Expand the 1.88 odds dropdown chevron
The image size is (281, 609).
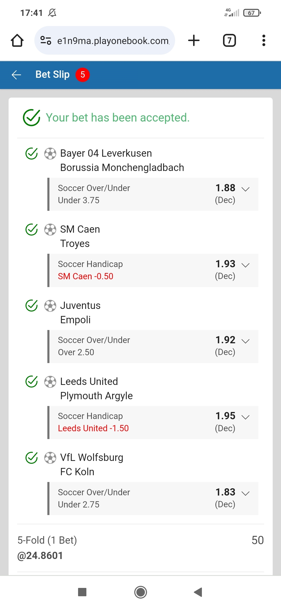[245, 189]
